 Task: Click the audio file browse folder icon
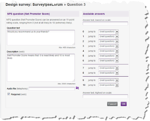pyautogui.click(x=77, y=88)
